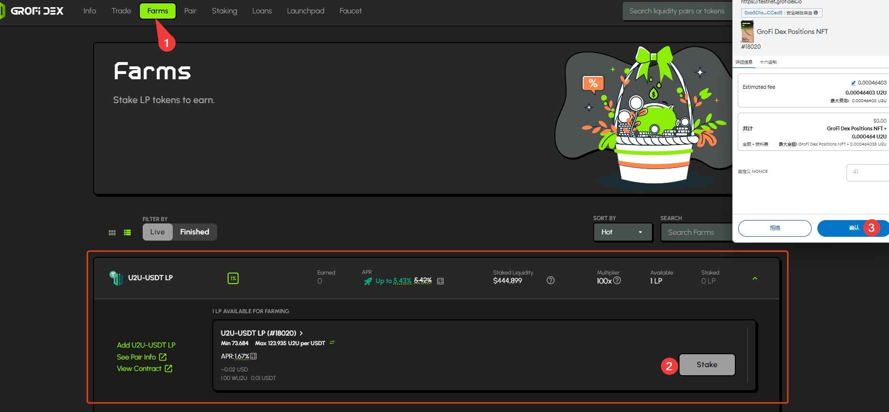The height and width of the screenshot is (412, 889).
Task: Switch to grid card view icon
Action: coord(112,232)
